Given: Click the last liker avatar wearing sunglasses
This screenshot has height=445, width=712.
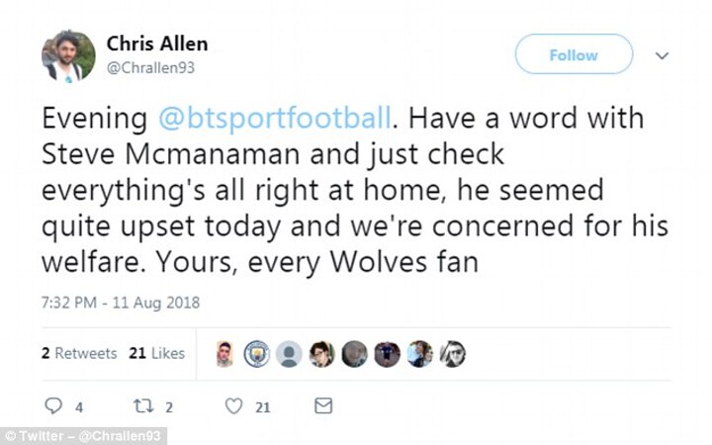Looking at the screenshot, I should [x=453, y=354].
